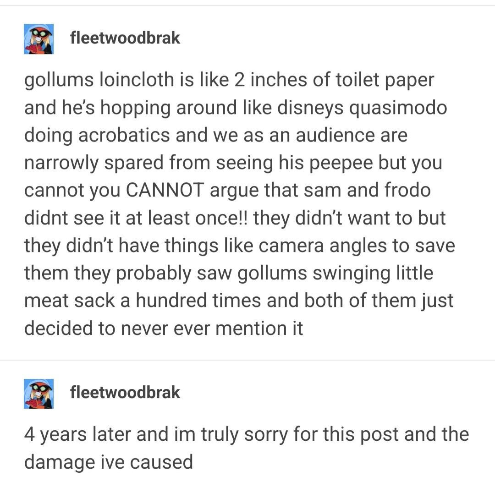
Task: Click the line 'doing acrobatics and we as an audience'
Action: coord(216,135)
